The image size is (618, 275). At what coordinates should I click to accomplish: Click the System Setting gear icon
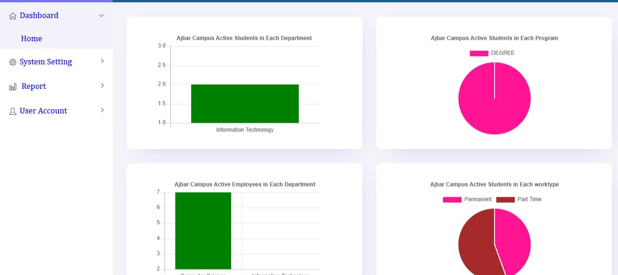tap(13, 62)
